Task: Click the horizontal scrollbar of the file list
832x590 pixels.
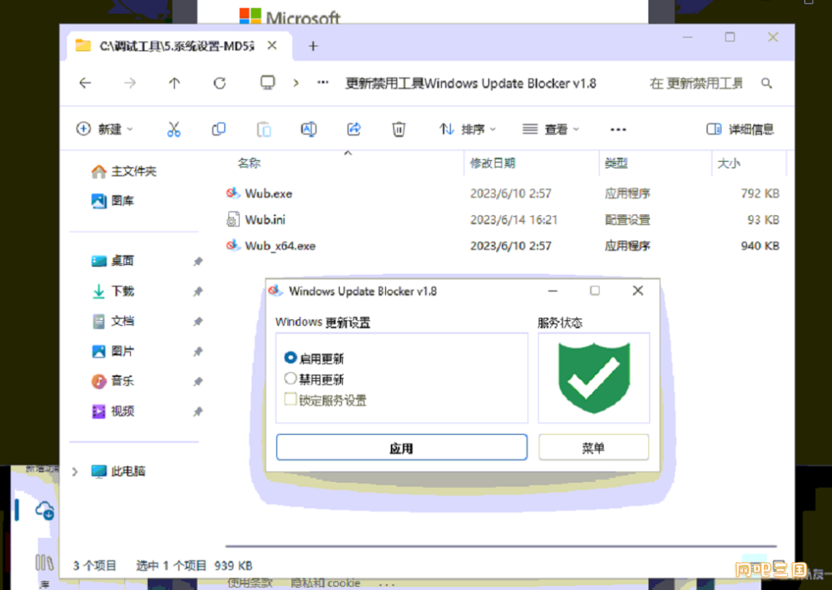Action: pos(500,545)
